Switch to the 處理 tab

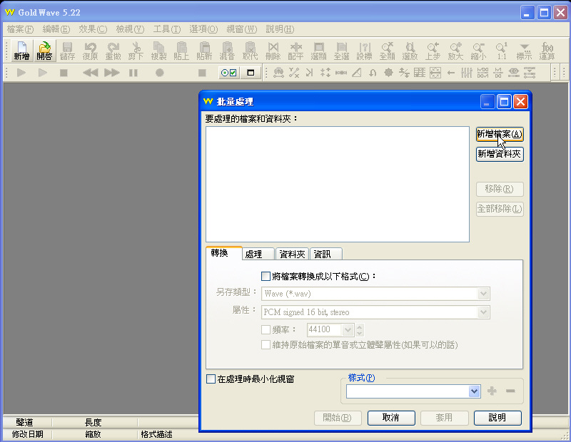tap(253, 254)
